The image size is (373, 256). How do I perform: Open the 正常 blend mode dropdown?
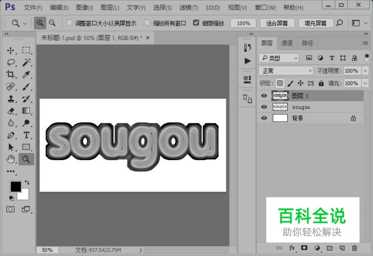coord(286,71)
